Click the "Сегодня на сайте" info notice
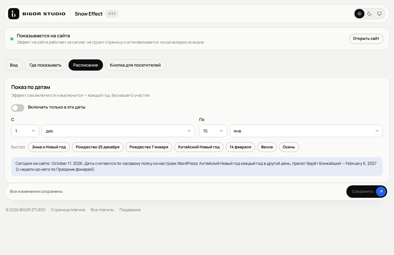Image resolution: width=394 pixels, height=255 pixels. tap(197, 167)
